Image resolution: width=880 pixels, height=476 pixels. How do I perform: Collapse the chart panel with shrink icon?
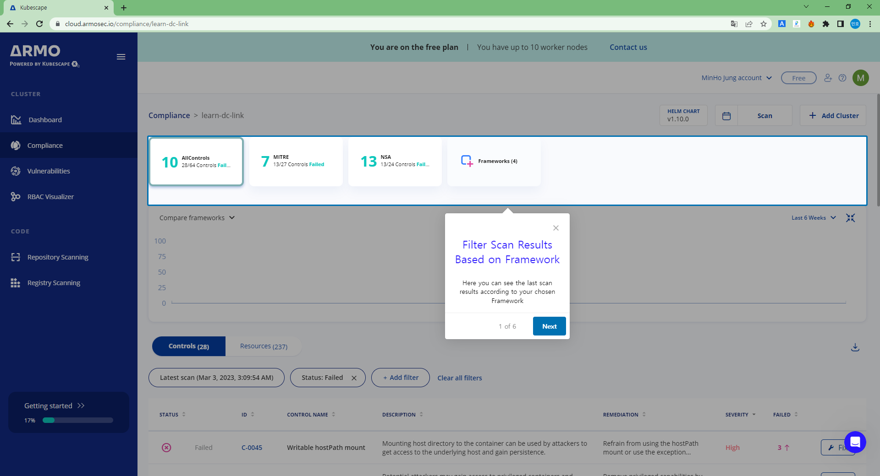point(851,218)
